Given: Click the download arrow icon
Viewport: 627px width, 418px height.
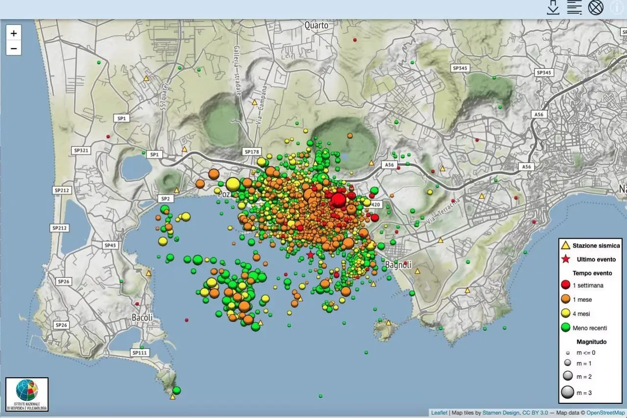Looking at the screenshot, I should pyautogui.click(x=553, y=7).
